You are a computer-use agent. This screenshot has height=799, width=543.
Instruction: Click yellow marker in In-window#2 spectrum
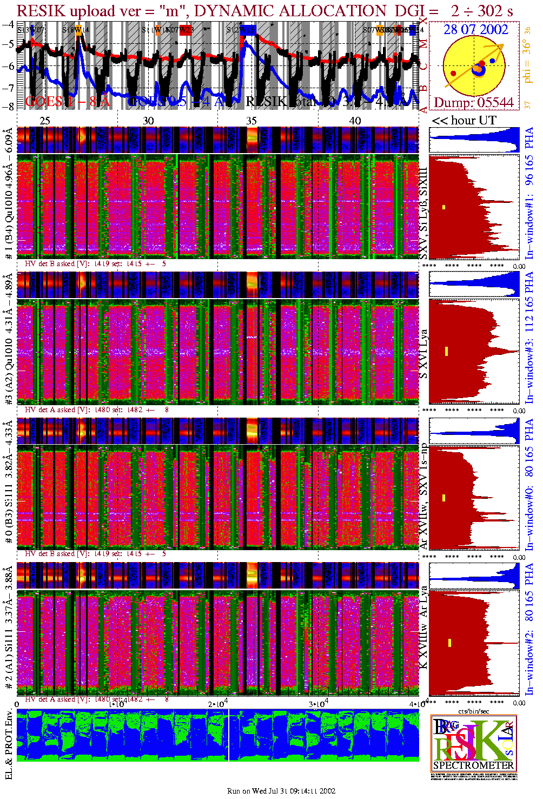pyautogui.click(x=449, y=643)
